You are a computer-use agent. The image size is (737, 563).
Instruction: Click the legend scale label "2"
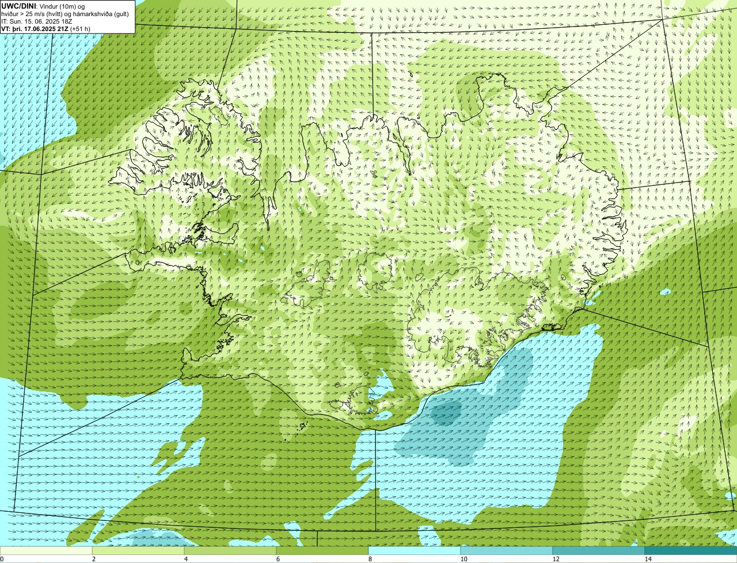click(94, 559)
